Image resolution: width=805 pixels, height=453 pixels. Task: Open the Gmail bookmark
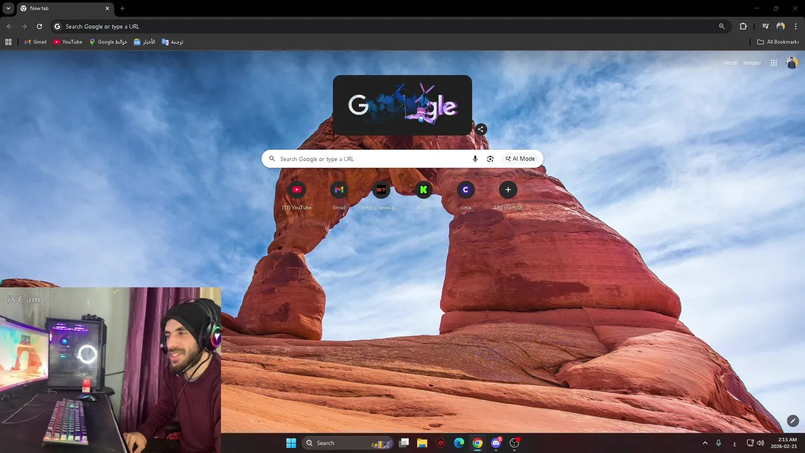coord(35,42)
